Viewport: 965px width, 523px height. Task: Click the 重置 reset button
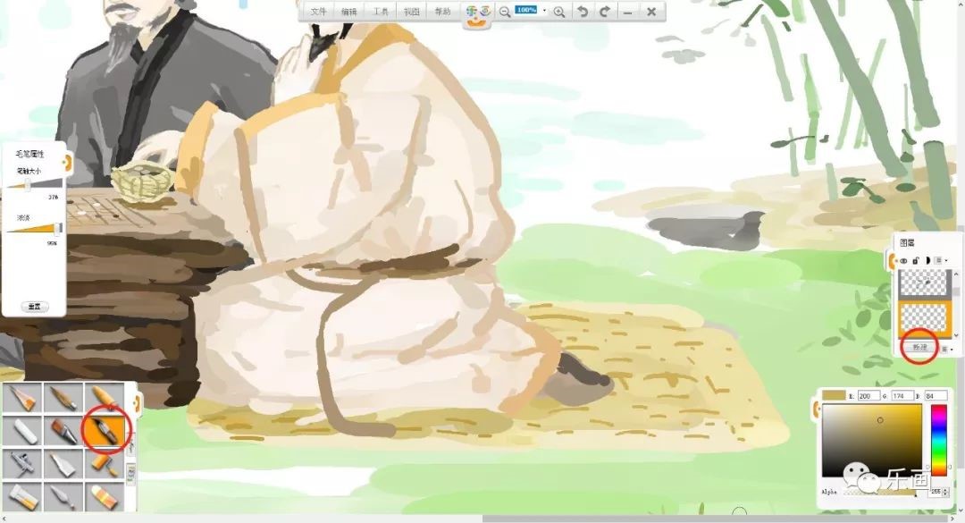pos(34,306)
